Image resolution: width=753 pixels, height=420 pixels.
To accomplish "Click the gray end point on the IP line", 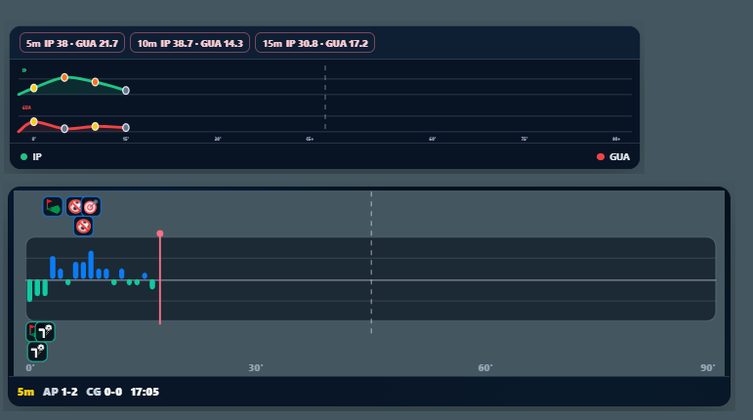I will point(126,90).
